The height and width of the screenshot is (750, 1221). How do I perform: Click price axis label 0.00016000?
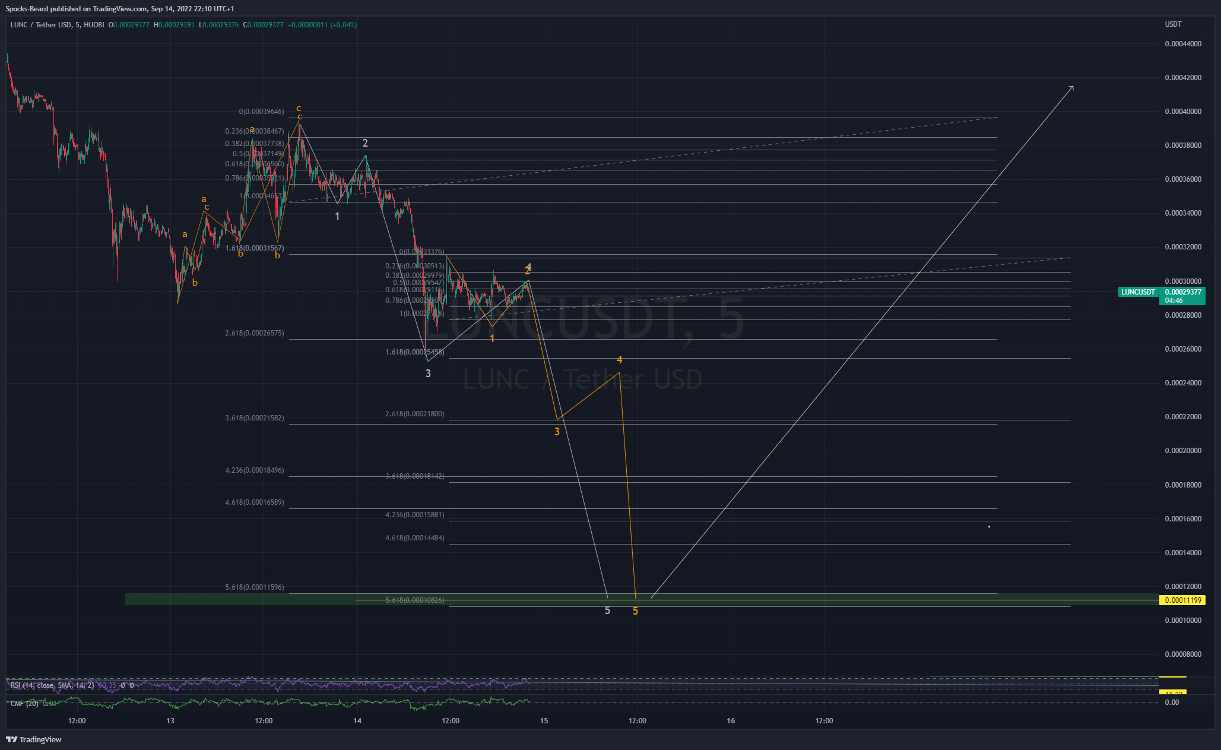pos(1183,519)
